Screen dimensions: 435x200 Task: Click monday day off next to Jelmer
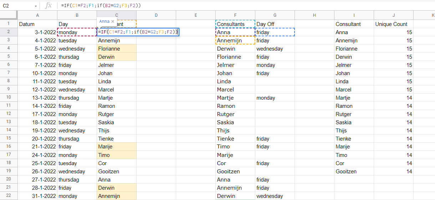coord(275,65)
